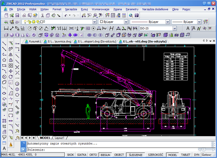
Task: Switch to the eksport.dwg document tab
Action: [x=95, y=41]
